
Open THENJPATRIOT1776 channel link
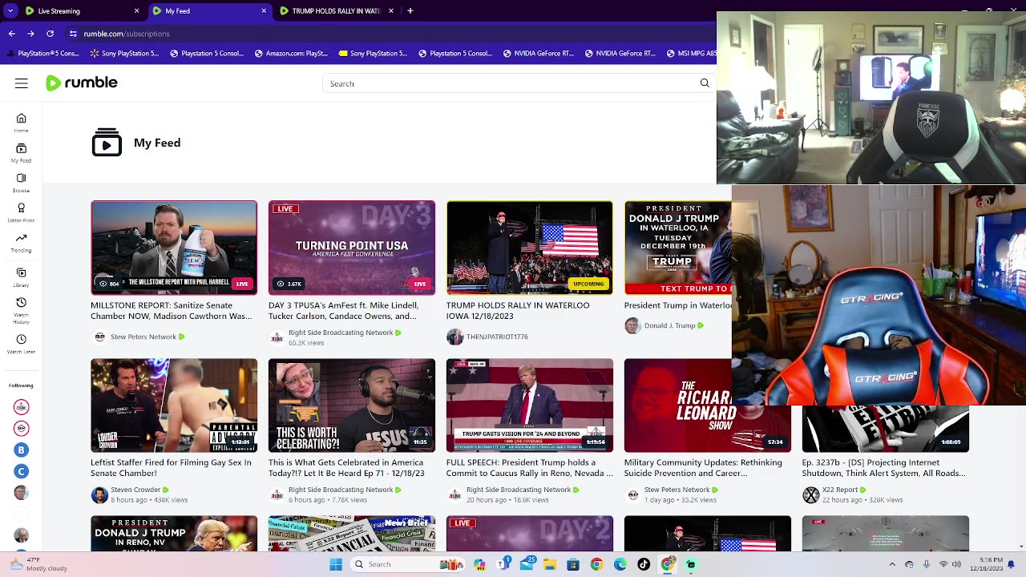[497, 337]
